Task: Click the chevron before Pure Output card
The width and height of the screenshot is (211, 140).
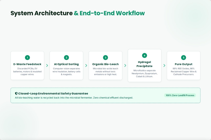Action: coord(164,65)
